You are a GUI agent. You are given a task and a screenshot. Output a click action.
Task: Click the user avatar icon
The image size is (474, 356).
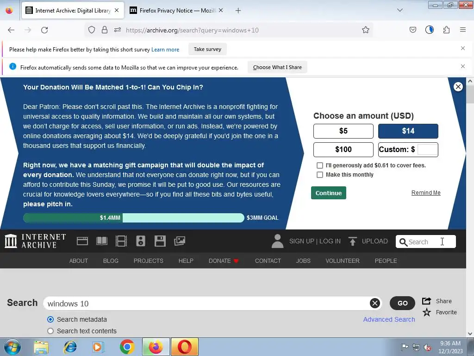278,241
